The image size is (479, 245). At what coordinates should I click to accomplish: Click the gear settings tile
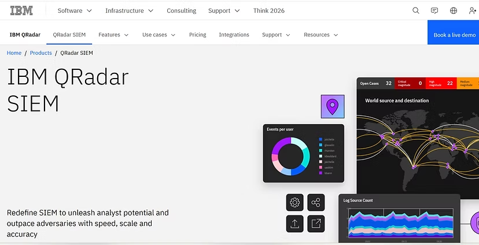[x=295, y=202]
